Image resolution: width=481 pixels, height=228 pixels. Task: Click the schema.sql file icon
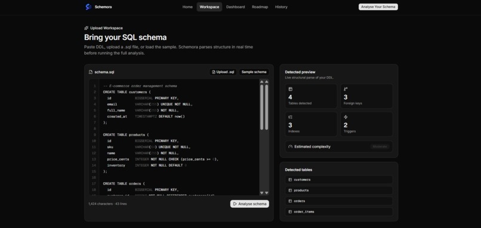pos(91,72)
